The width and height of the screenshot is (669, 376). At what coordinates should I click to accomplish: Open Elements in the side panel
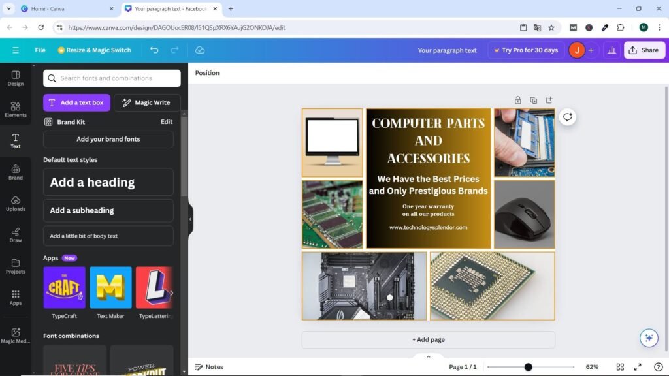(16, 108)
